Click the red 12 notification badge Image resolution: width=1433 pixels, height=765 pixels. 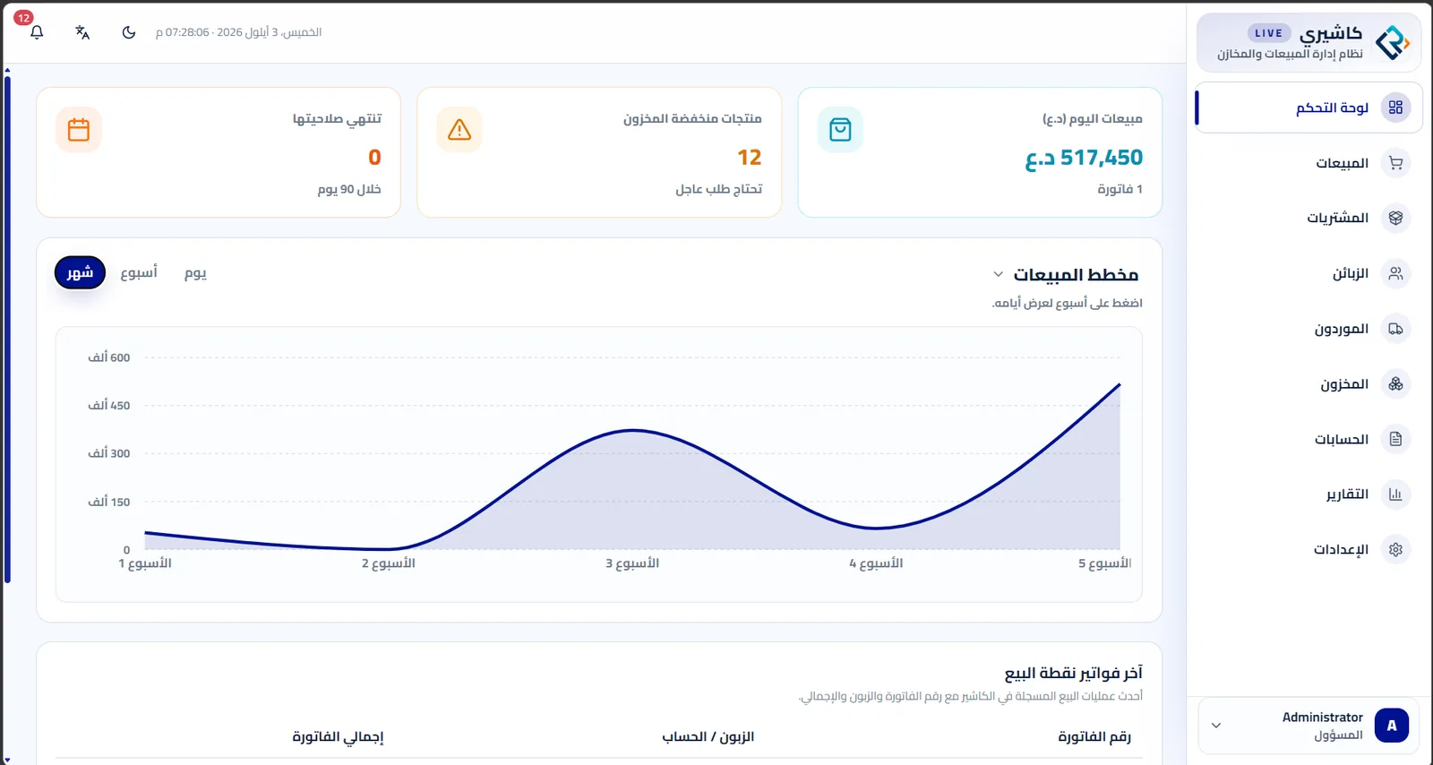[23, 18]
